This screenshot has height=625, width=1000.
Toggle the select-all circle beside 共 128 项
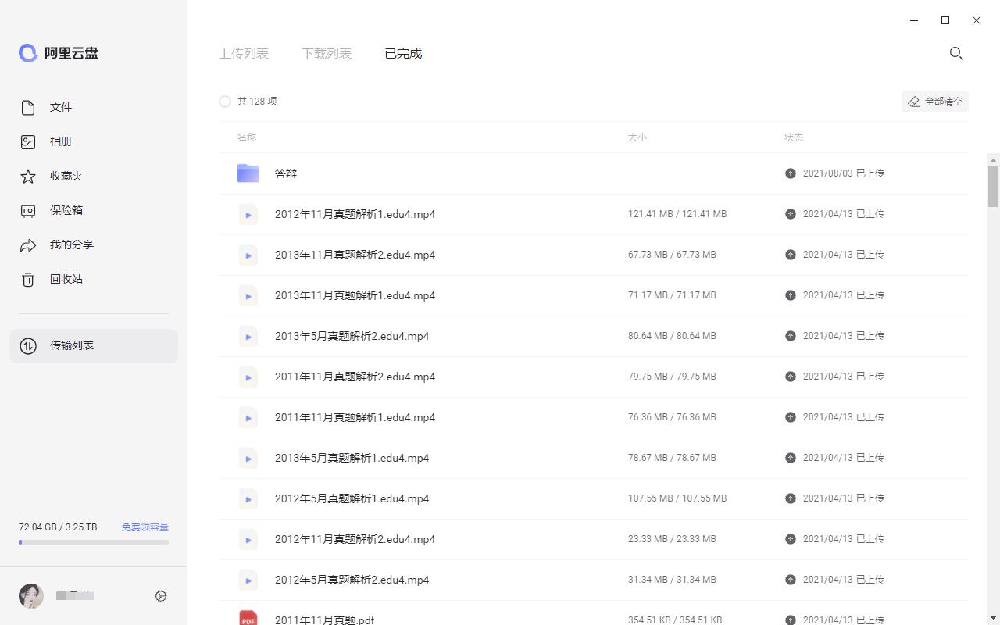tap(225, 102)
